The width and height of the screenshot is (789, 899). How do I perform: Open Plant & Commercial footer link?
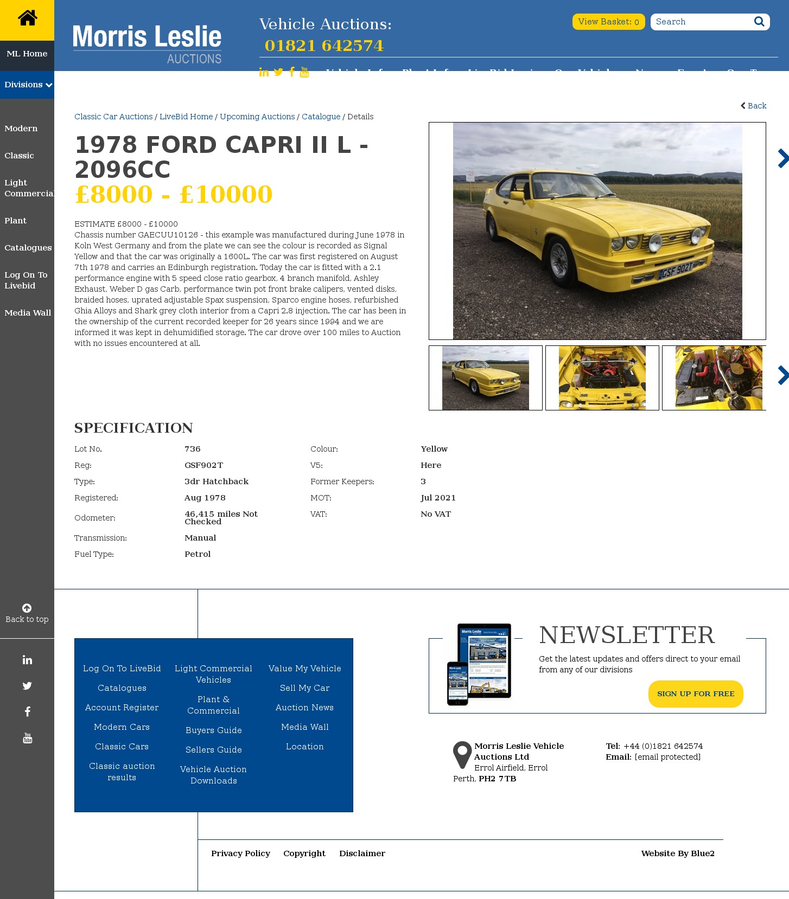(x=214, y=705)
